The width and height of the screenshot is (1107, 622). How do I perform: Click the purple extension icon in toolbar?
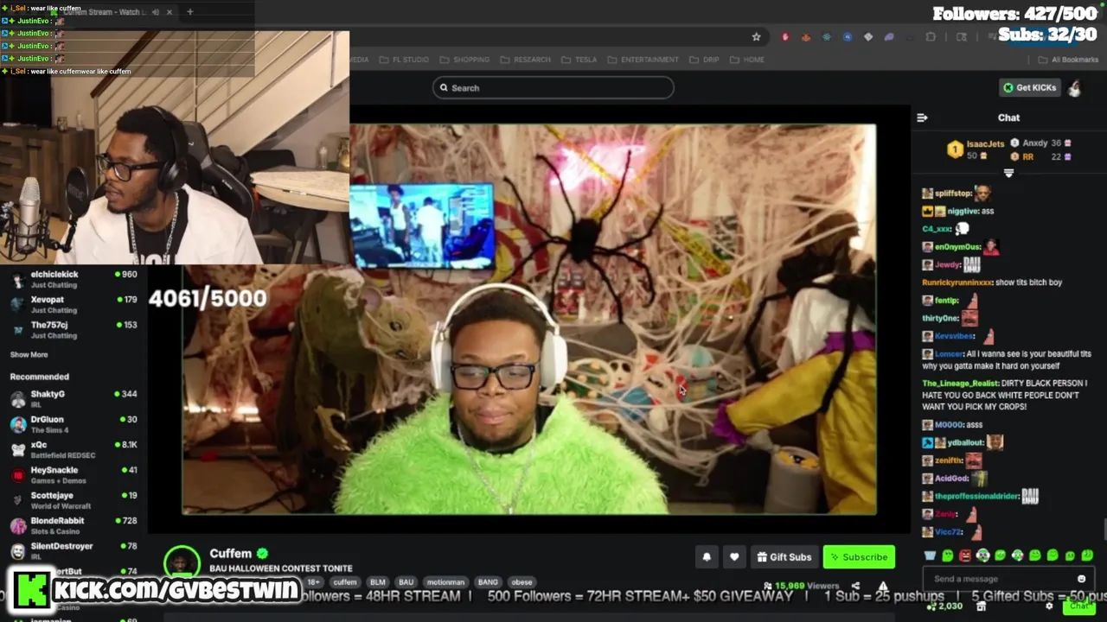tap(889, 37)
